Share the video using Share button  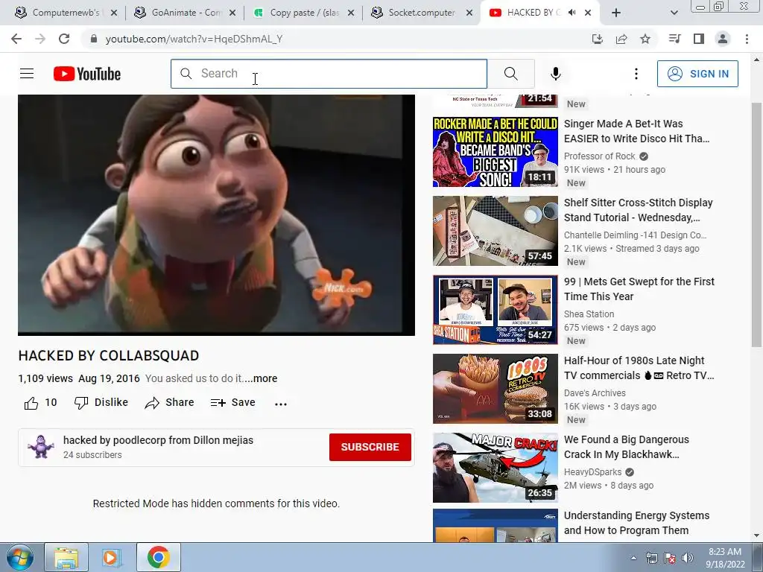[x=169, y=403]
